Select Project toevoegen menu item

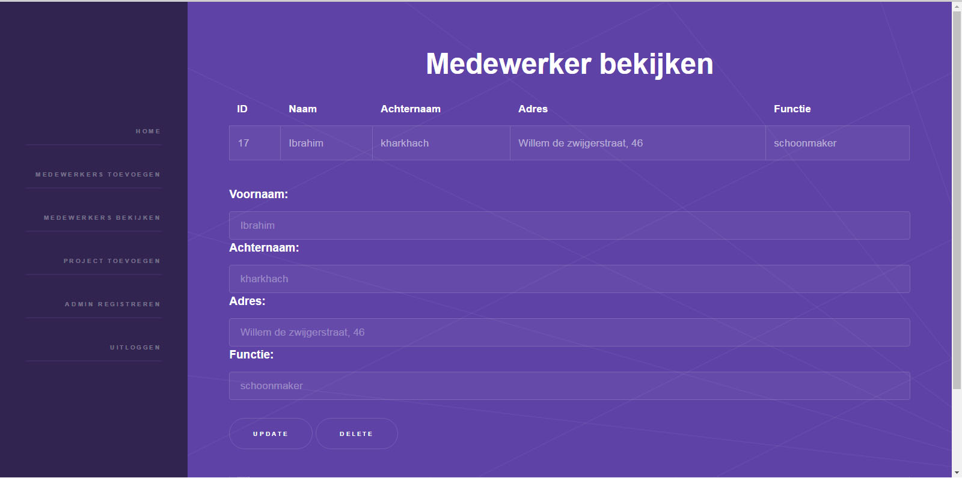pyautogui.click(x=112, y=261)
